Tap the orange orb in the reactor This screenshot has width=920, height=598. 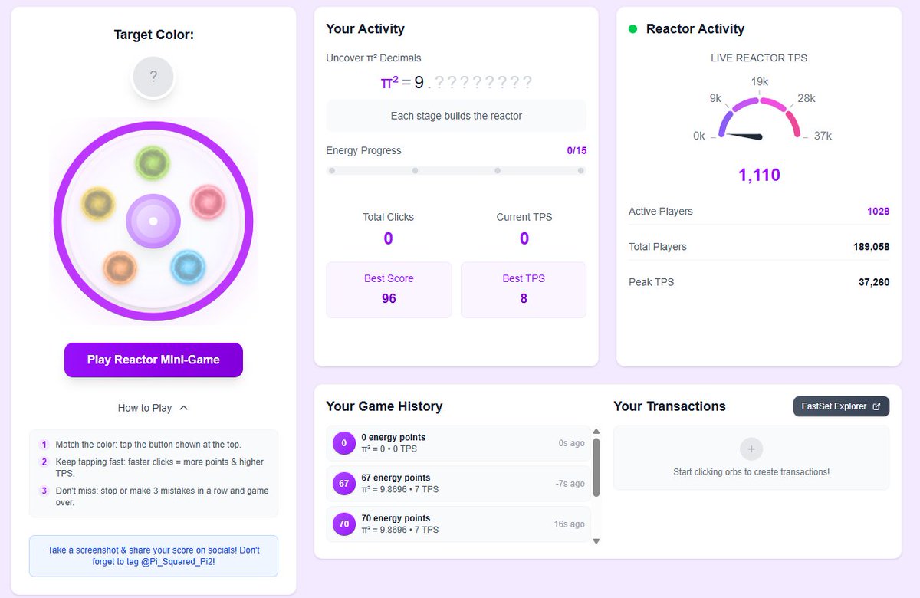[120, 267]
